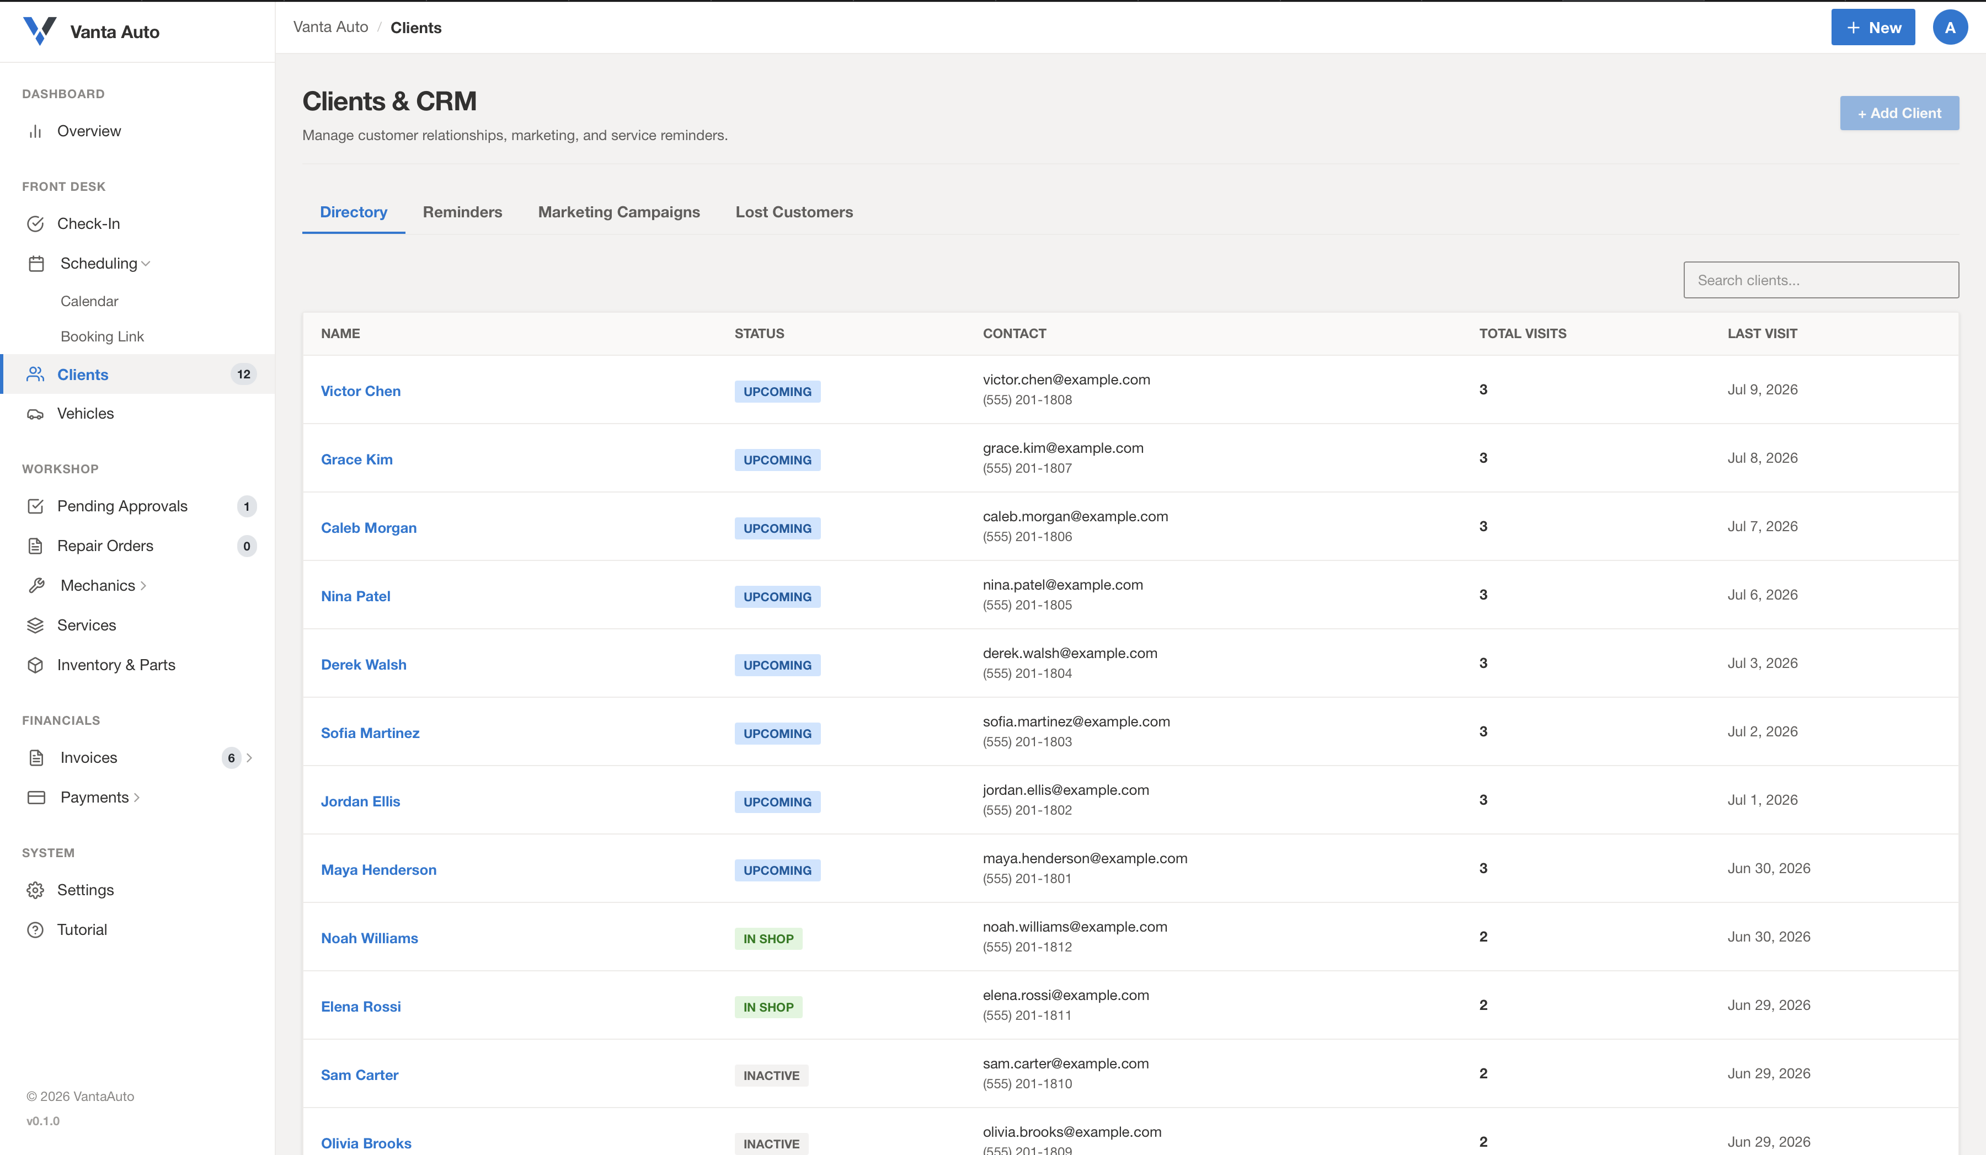
Task: Click Grace Kim's phone (555) 201-1807
Action: tap(1027, 468)
